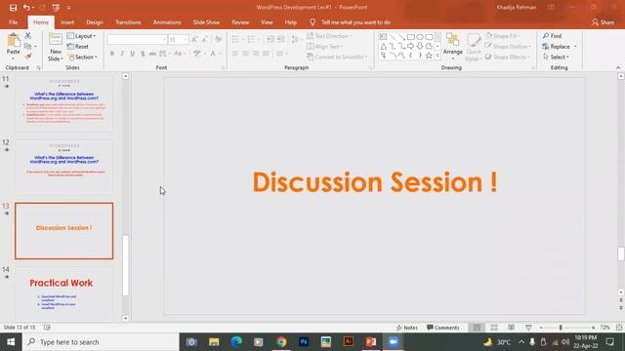Open the font size dropdown
Image resolution: width=625 pixels, height=351 pixels.
[x=186, y=39]
